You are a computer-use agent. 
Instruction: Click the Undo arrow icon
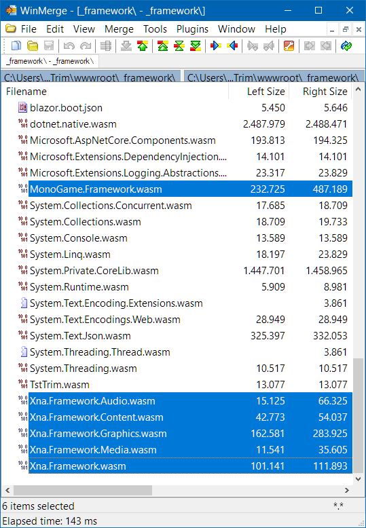pos(69,45)
